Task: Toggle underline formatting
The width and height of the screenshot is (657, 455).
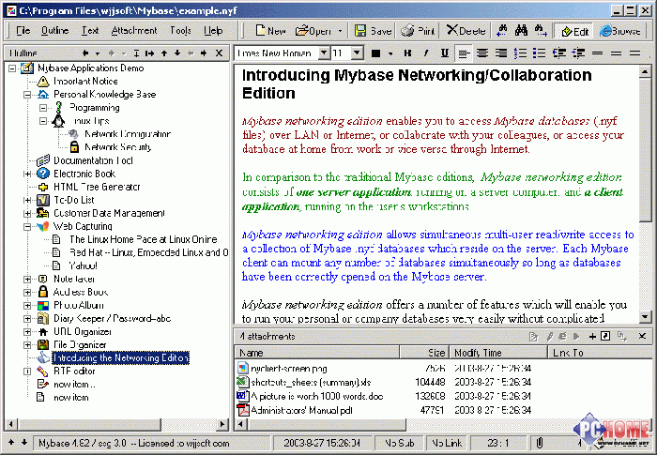Action: pyautogui.click(x=445, y=53)
